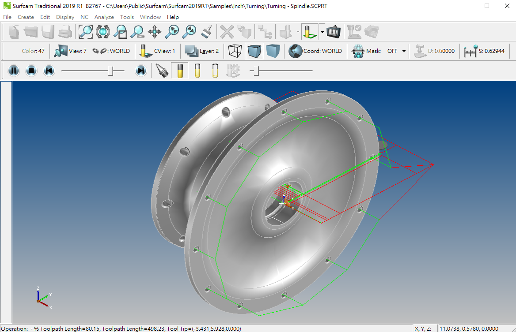Open the dropdown arrow beside turning tool icon

(322, 32)
